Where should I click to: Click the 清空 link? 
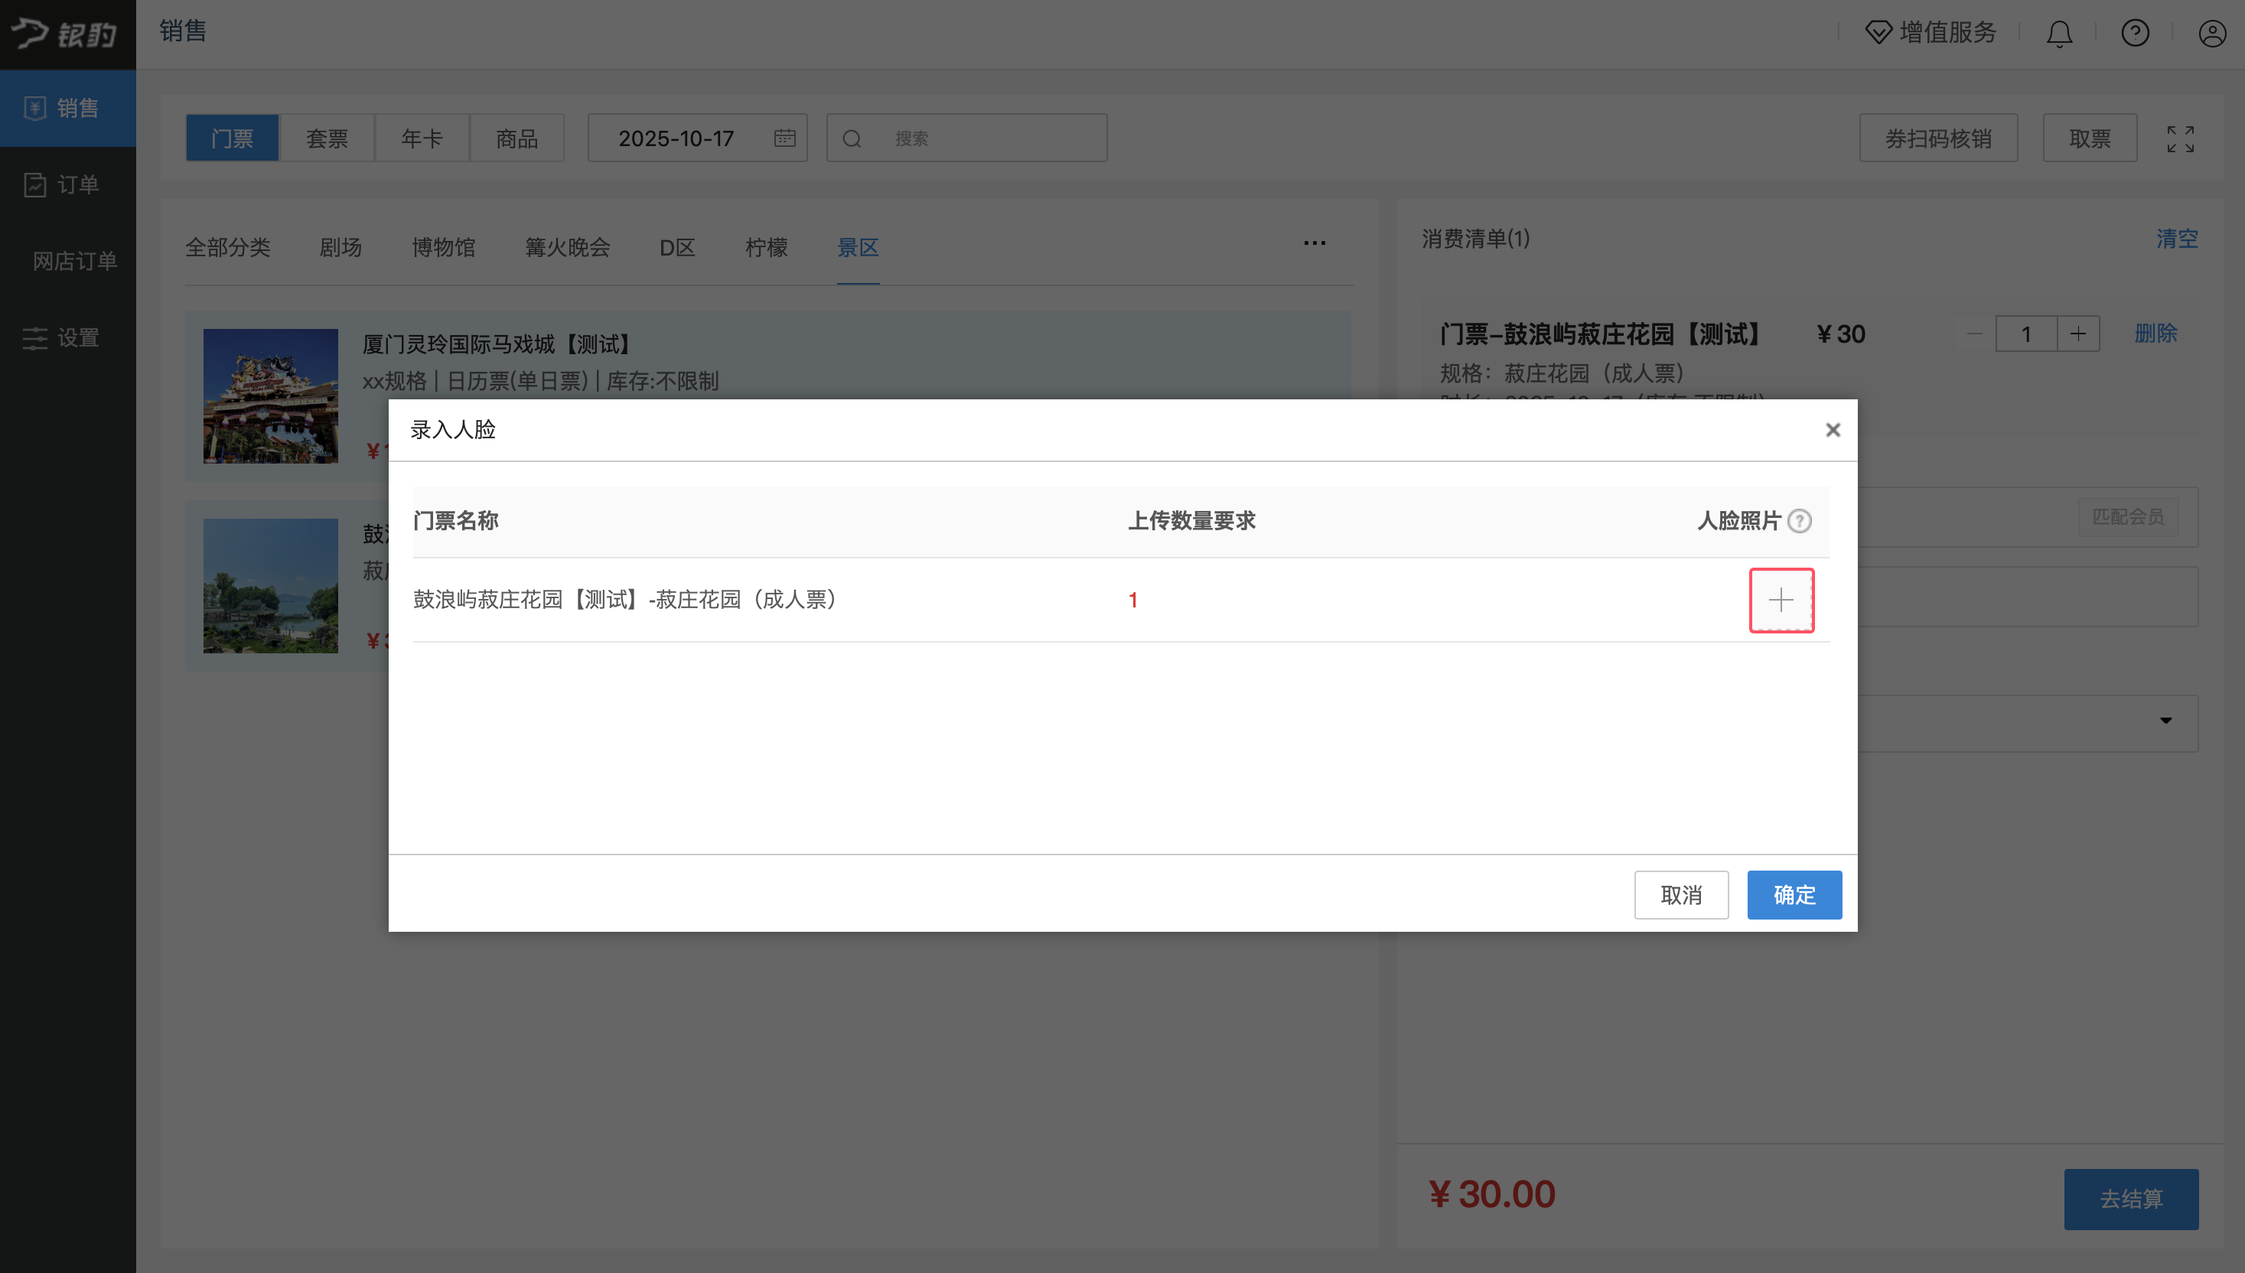pyautogui.click(x=2176, y=239)
